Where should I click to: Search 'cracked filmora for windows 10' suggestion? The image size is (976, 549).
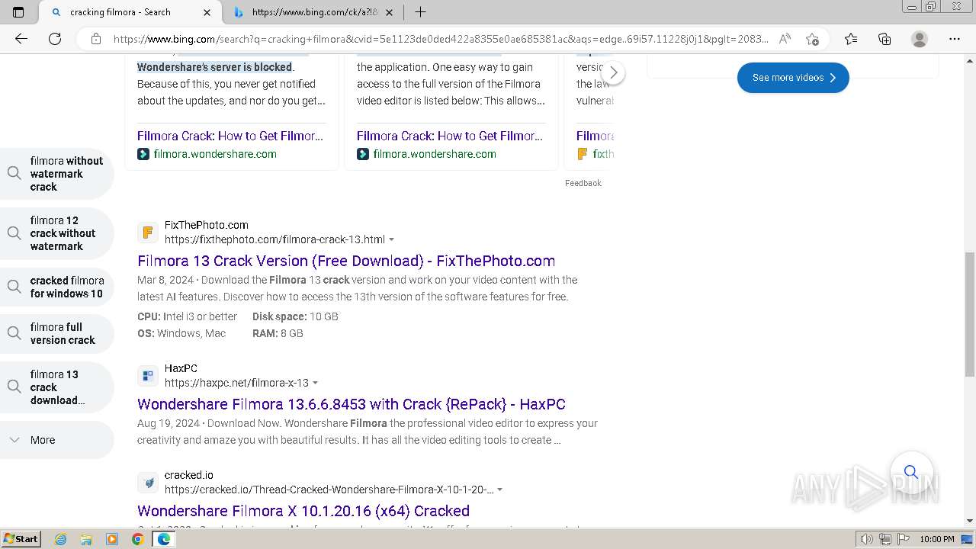pos(56,287)
